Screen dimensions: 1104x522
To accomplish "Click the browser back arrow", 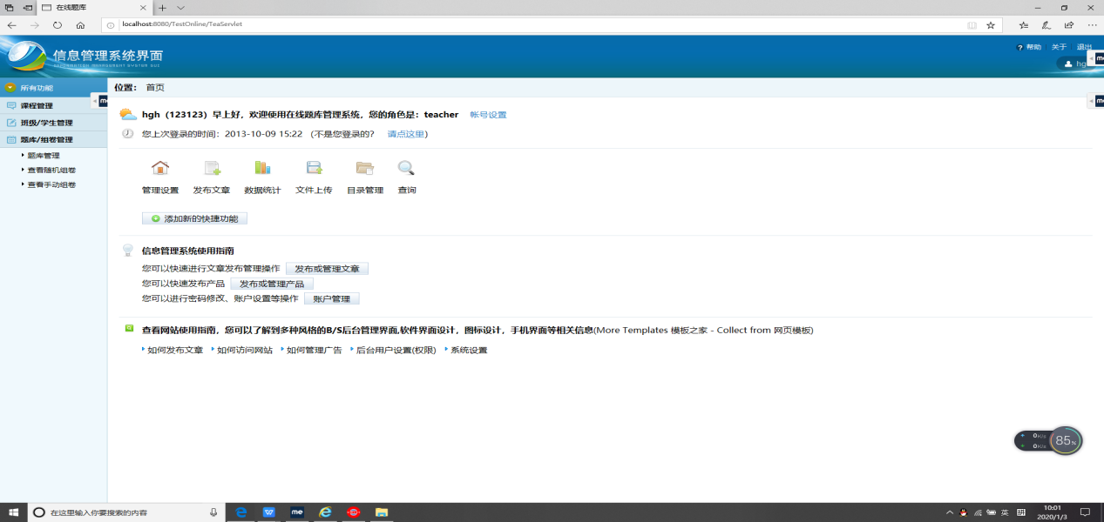I will click(x=12, y=25).
